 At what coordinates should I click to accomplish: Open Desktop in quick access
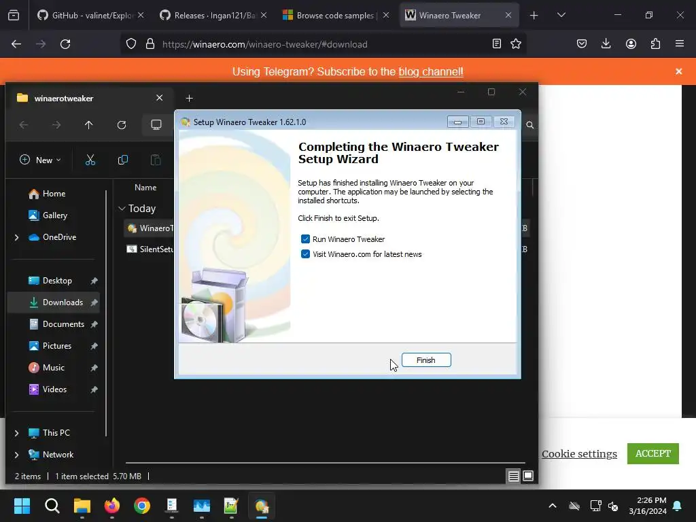[x=57, y=281]
